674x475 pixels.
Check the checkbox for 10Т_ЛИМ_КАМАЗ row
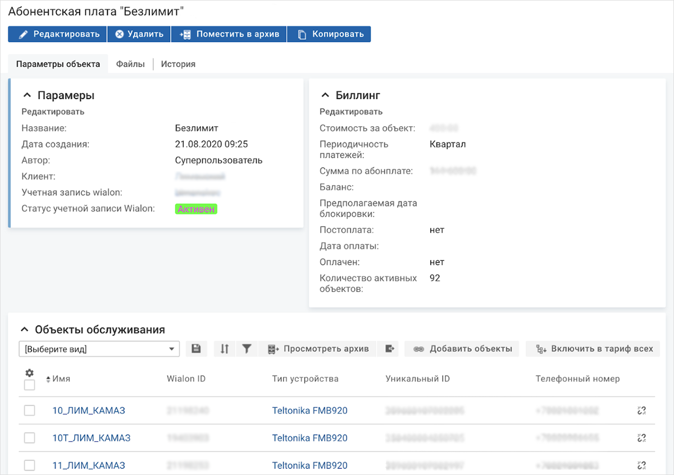click(29, 437)
